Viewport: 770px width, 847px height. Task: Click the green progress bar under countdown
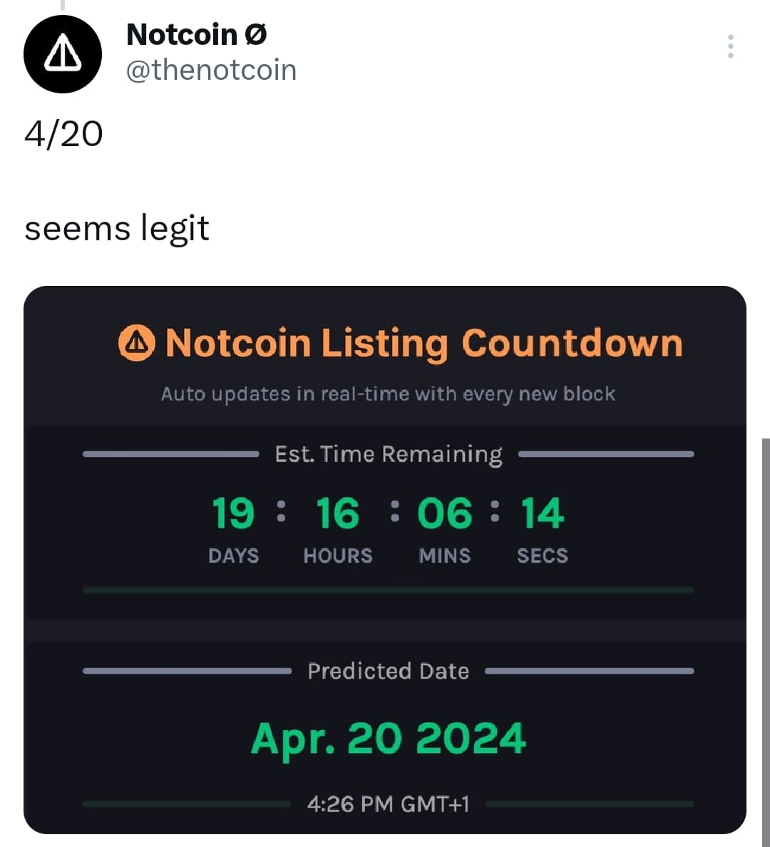pos(388,590)
